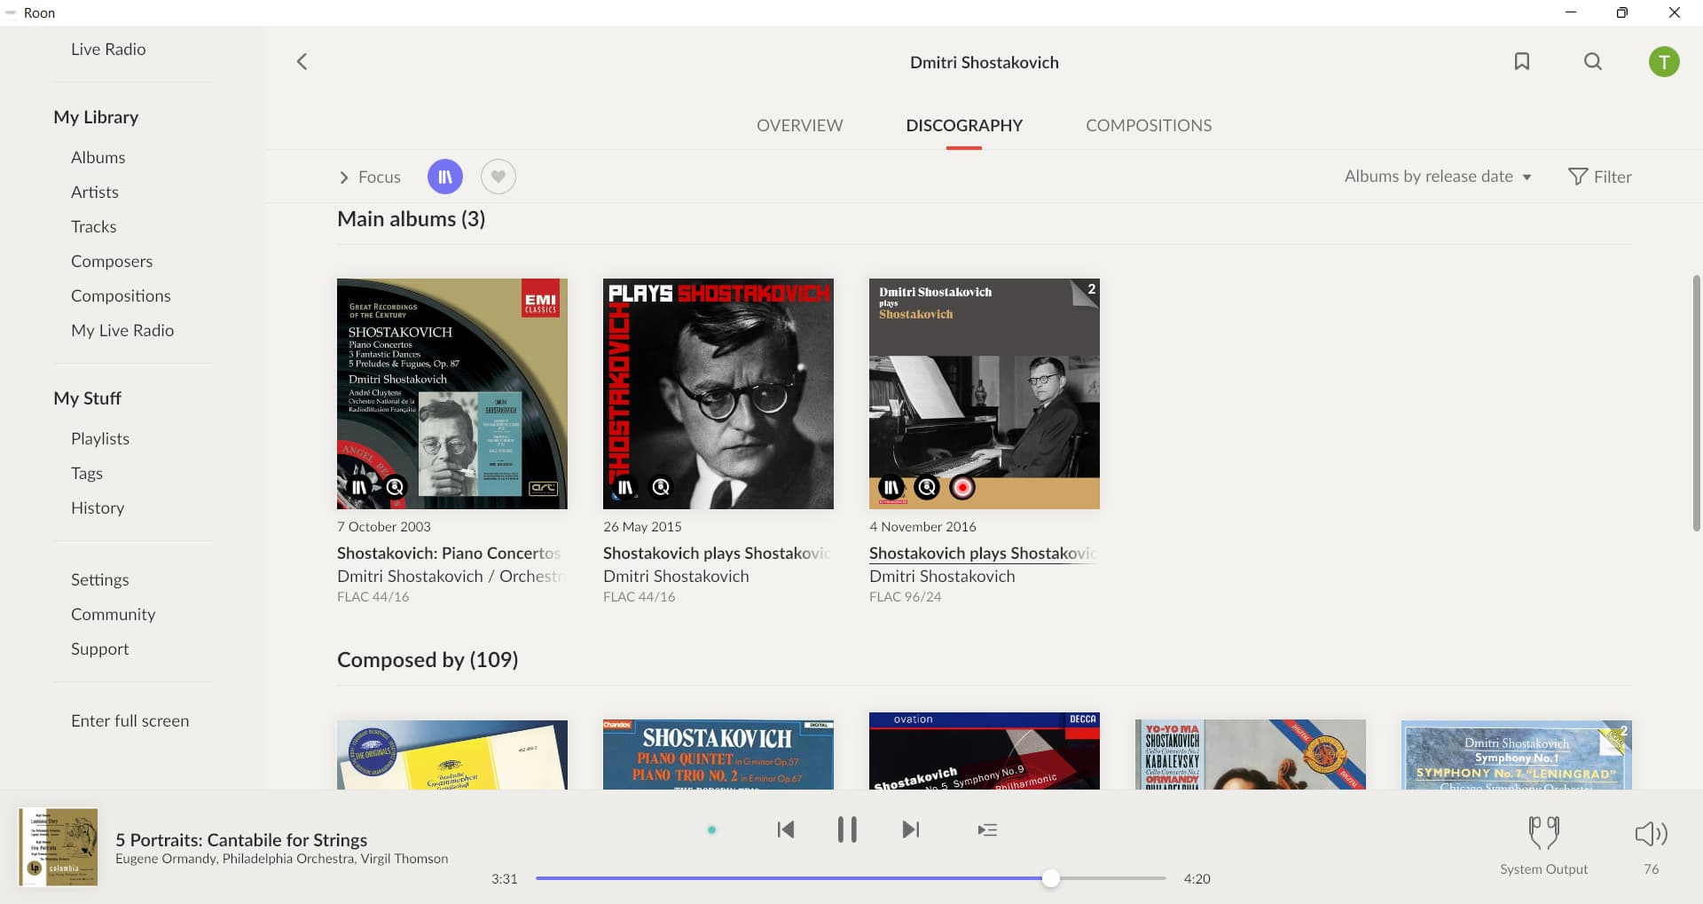Open now playing album art thumbnail
The height and width of the screenshot is (904, 1703).
[x=59, y=846]
